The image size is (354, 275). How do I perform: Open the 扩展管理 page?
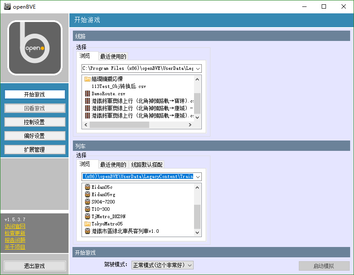35,150
